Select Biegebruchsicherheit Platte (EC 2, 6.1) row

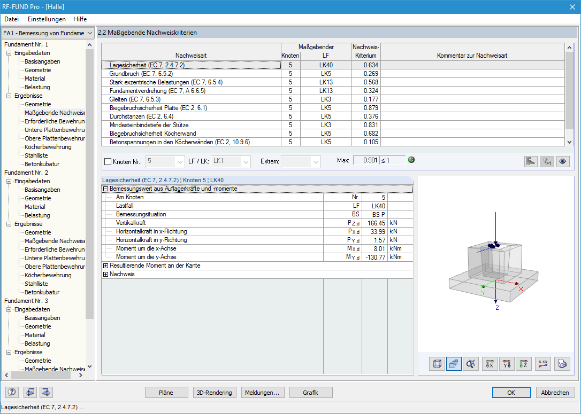point(333,108)
